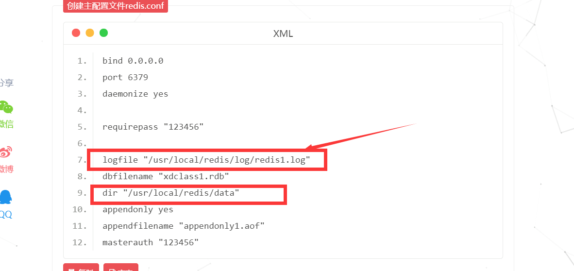Click the bind 0.0.0.0 line
Viewport: 574px width, 271px height.
(133, 61)
